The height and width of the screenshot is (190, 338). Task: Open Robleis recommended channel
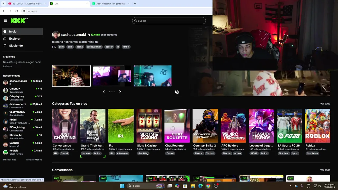[22, 152]
